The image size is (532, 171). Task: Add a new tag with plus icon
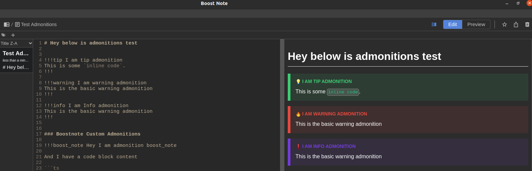click(13, 35)
